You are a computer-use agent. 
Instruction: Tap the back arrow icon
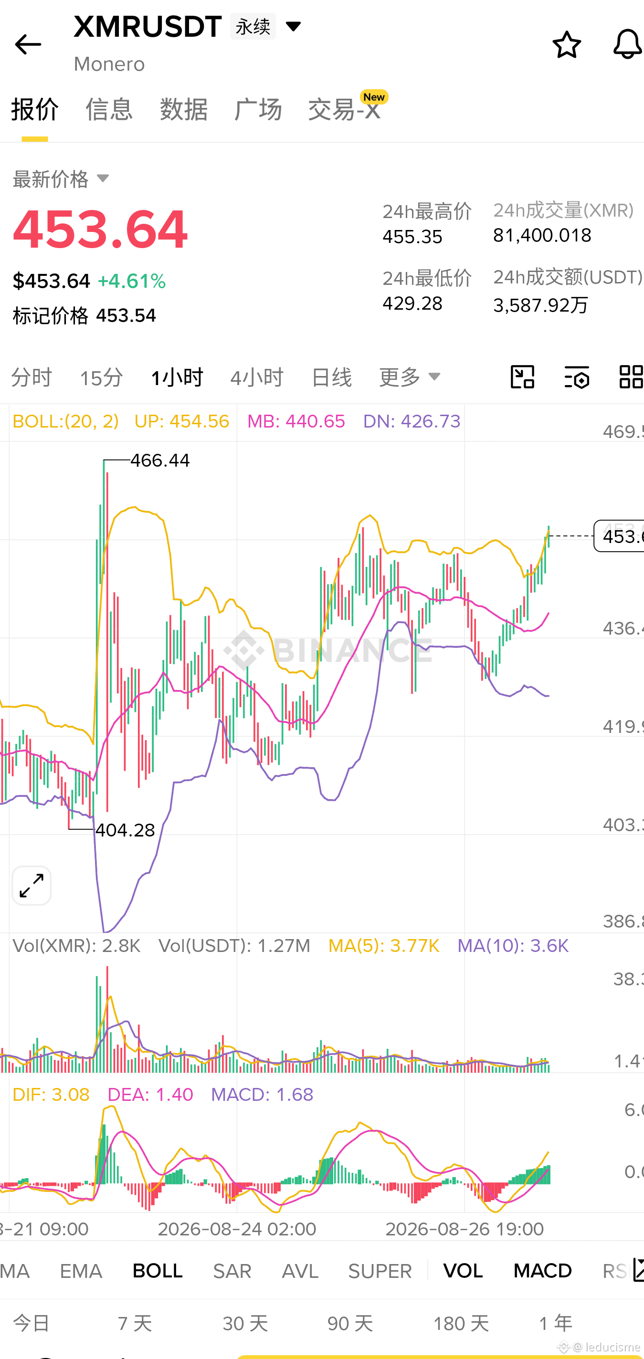tap(27, 45)
